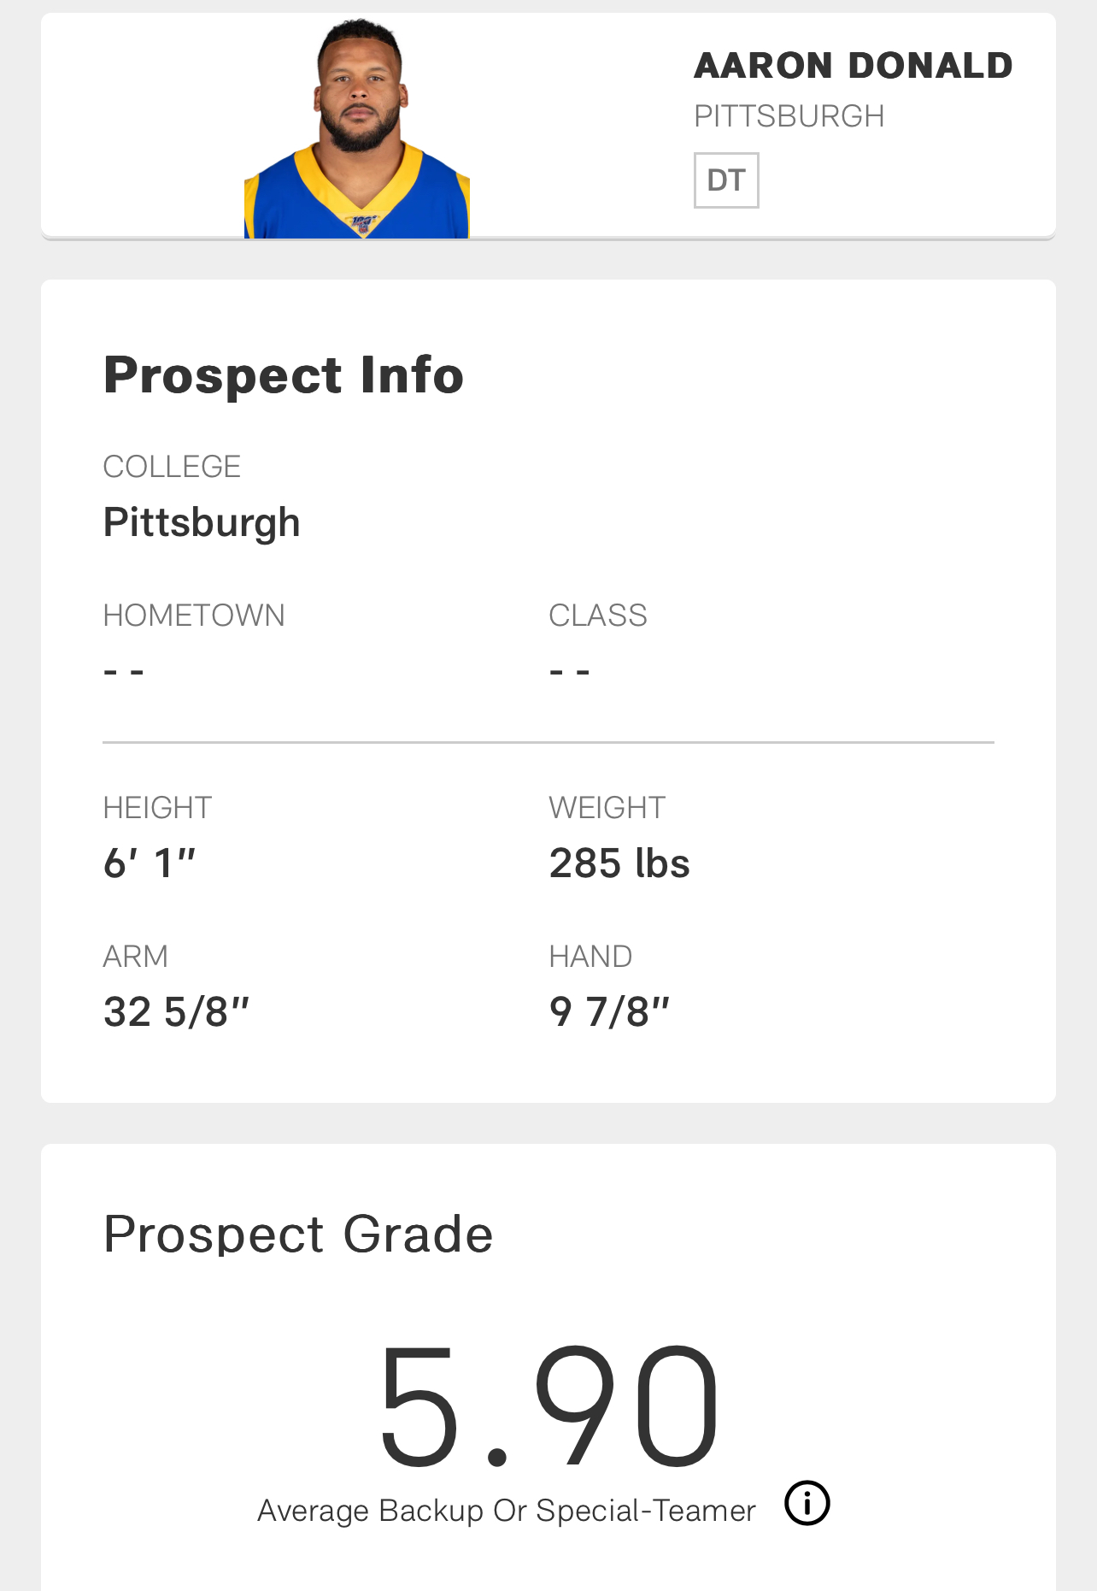Select the height value 6' 1"
This screenshot has height=1591, width=1097.
click(x=150, y=863)
